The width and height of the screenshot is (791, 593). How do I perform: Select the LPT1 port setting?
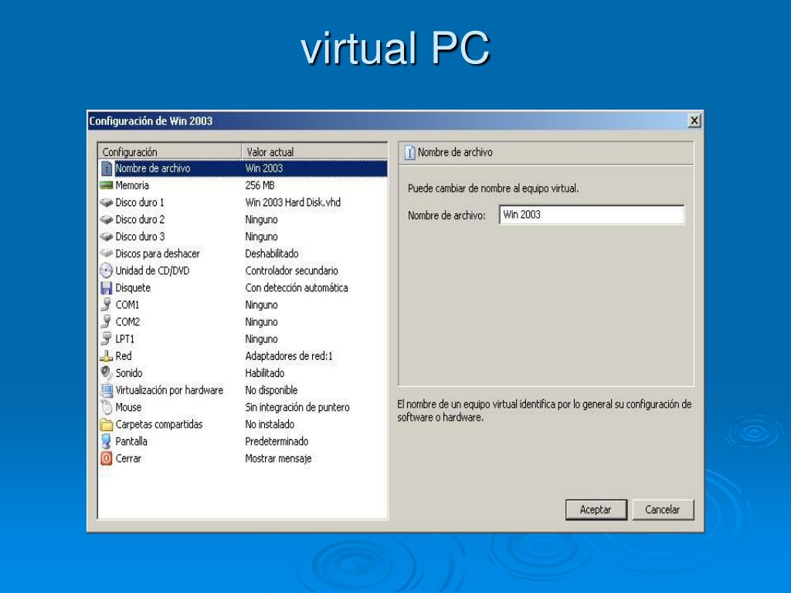(243, 339)
